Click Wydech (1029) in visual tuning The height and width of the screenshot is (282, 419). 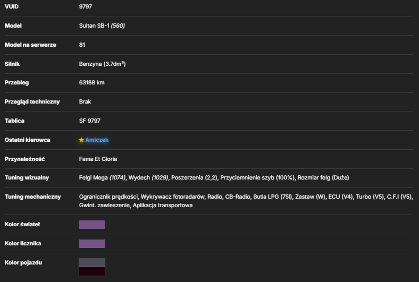[x=148, y=178]
